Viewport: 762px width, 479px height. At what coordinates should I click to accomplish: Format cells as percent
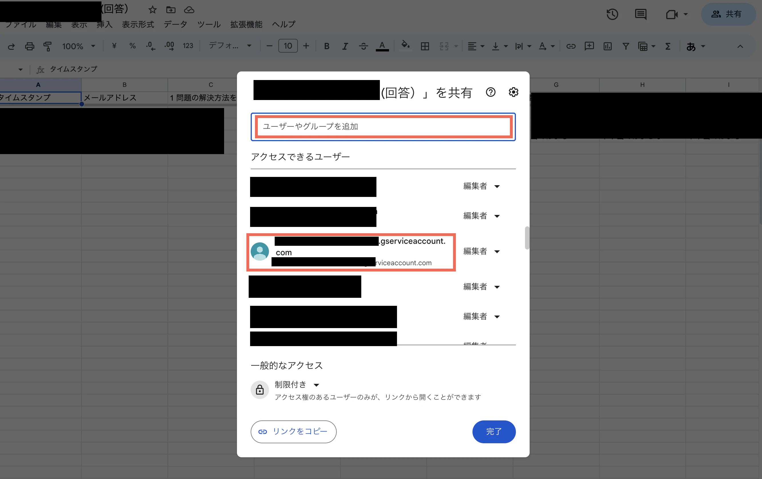pyautogui.click(x=133, y=46)
